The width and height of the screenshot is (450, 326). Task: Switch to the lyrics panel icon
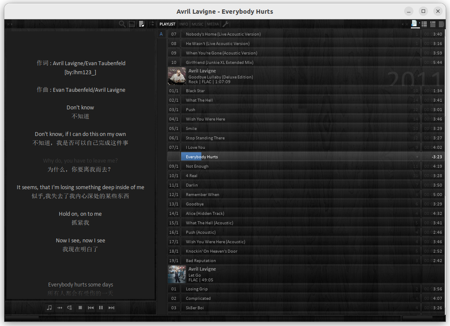tap(142, 24)
